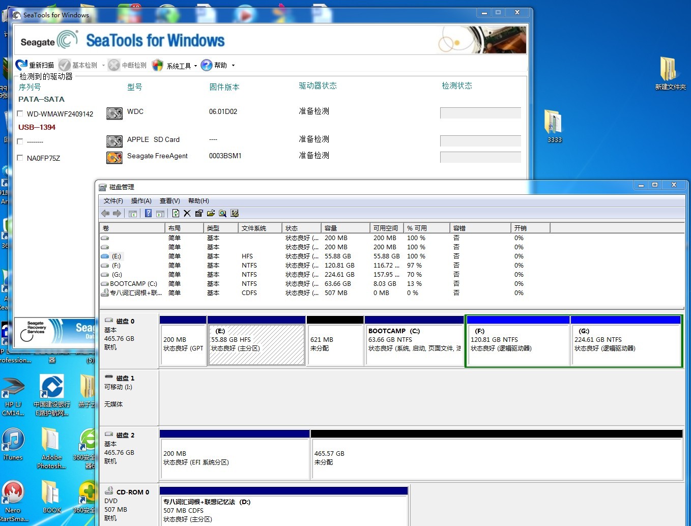Viewport: 691px width, 526px height.
Task: Open the 新建文件夹 desktop folder icon
Action: click(670, 73)
